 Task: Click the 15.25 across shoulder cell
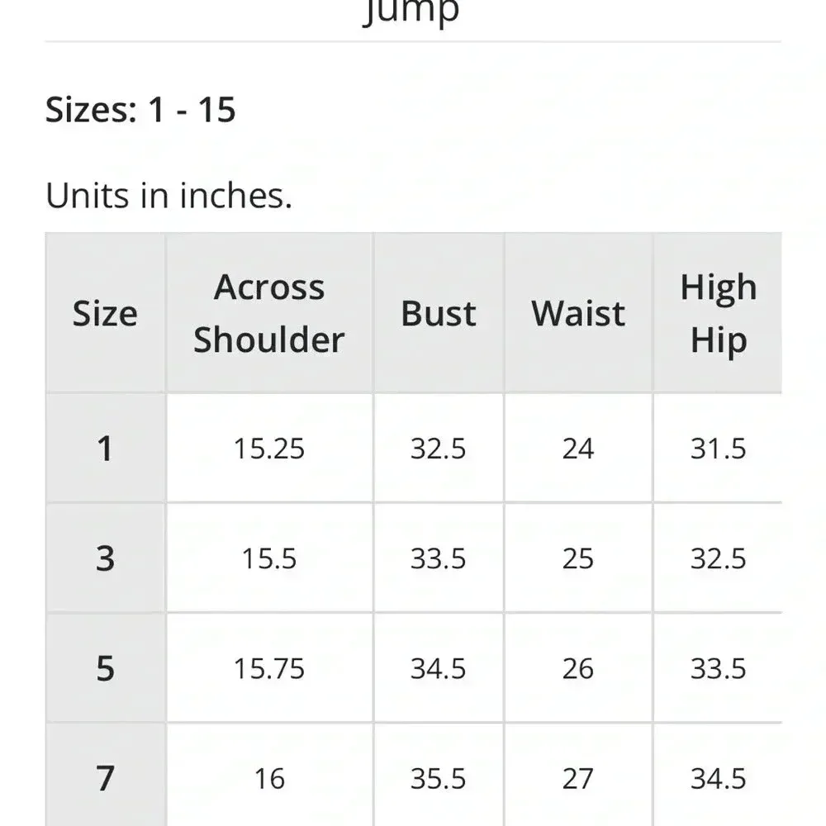click(269, 449)
